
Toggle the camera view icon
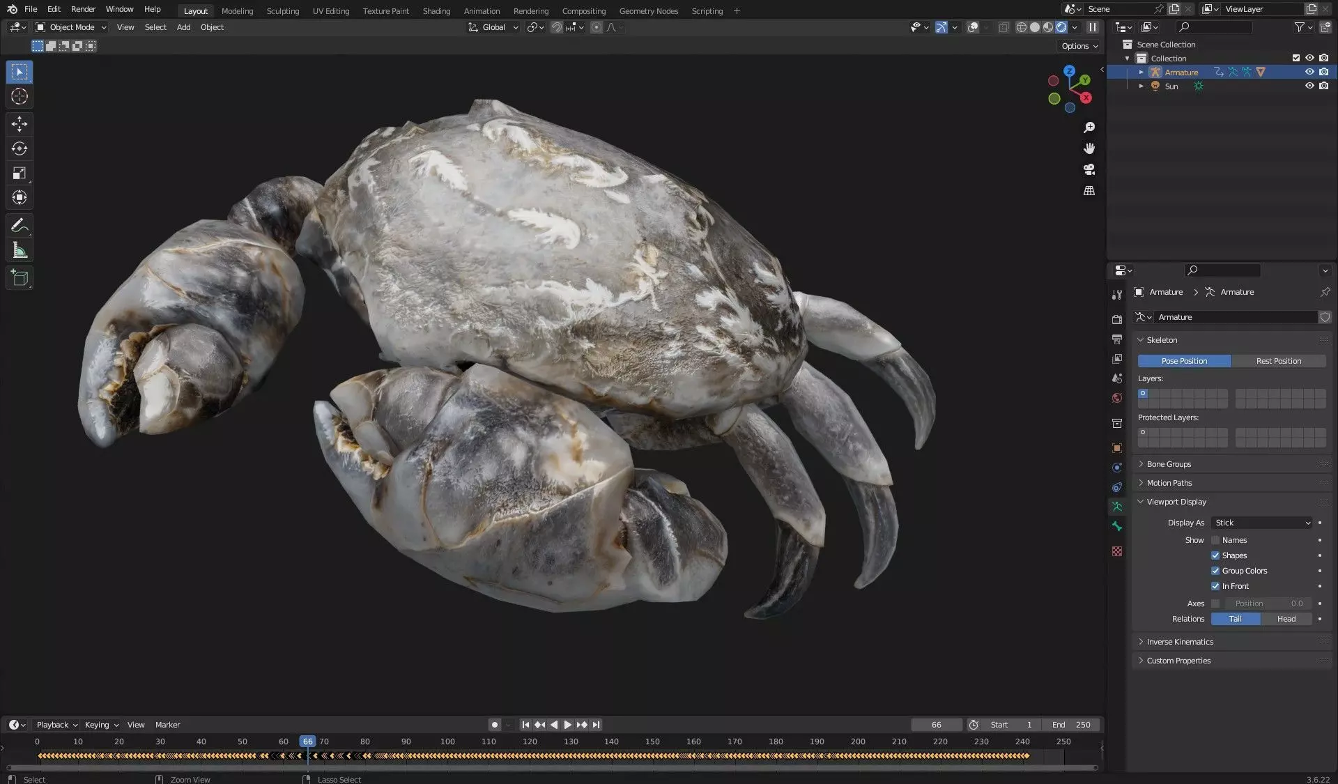[1089, 169]
